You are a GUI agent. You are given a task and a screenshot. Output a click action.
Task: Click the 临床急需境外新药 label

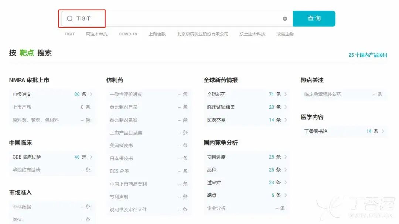pyautogui.click(x=323, y=94)
